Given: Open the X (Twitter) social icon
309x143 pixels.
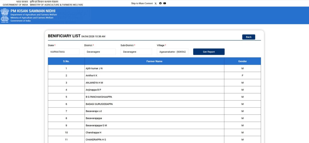Looking at the screenshot, I should 156,3.
